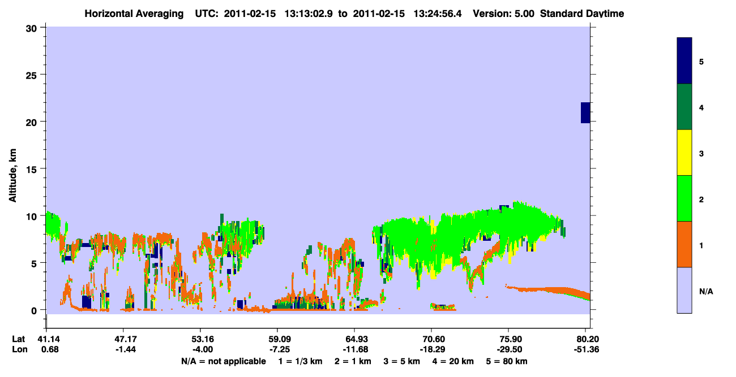Screen dimensions: 736x377
Task: Click the '4 = 20 km' caption
Action: [453, 361]
